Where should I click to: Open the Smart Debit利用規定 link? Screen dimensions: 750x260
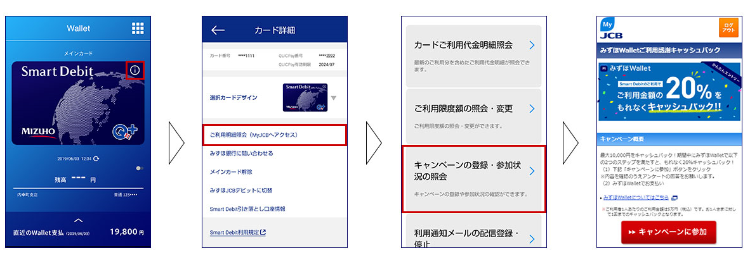point(234,232)
